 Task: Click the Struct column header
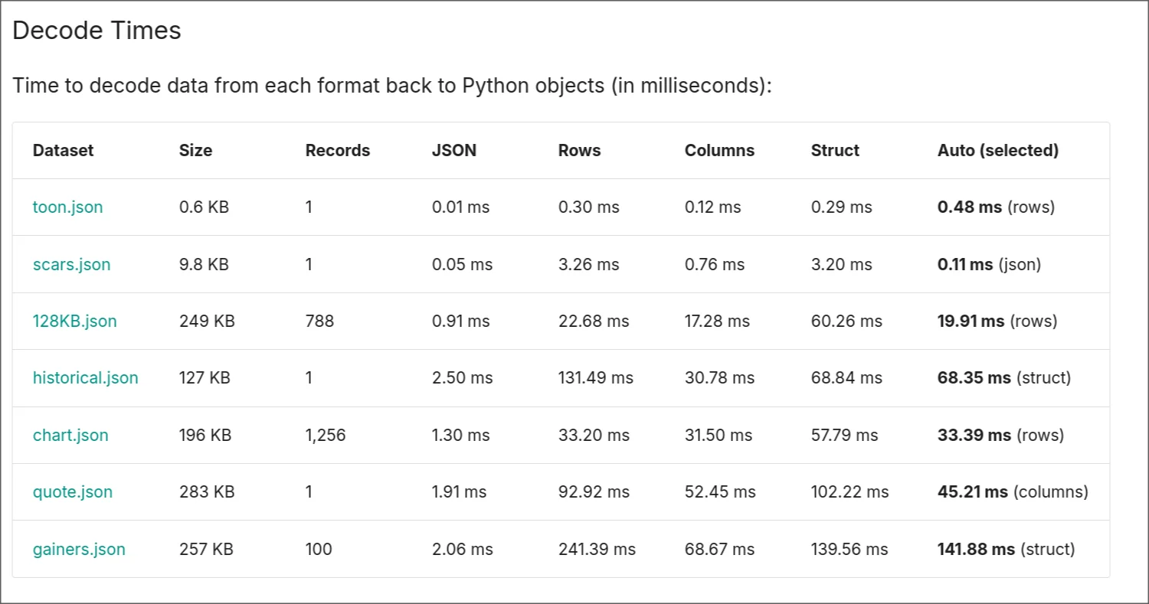click(x=835, y=151)
